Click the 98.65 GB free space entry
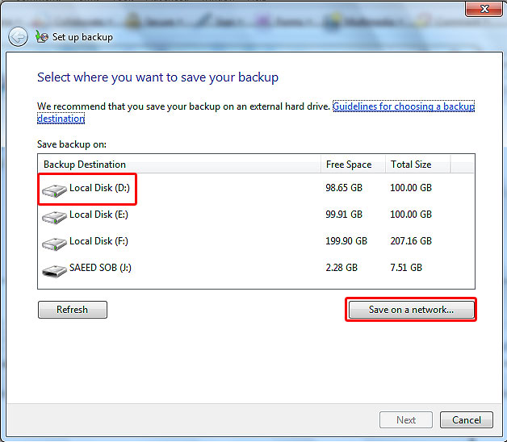The width and height of the screenshot is (507, 442). pos(344,188)
